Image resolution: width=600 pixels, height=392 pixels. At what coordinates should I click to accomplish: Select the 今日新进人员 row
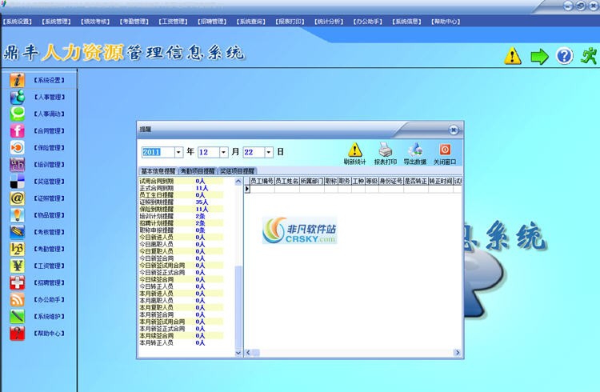point(181,237)
